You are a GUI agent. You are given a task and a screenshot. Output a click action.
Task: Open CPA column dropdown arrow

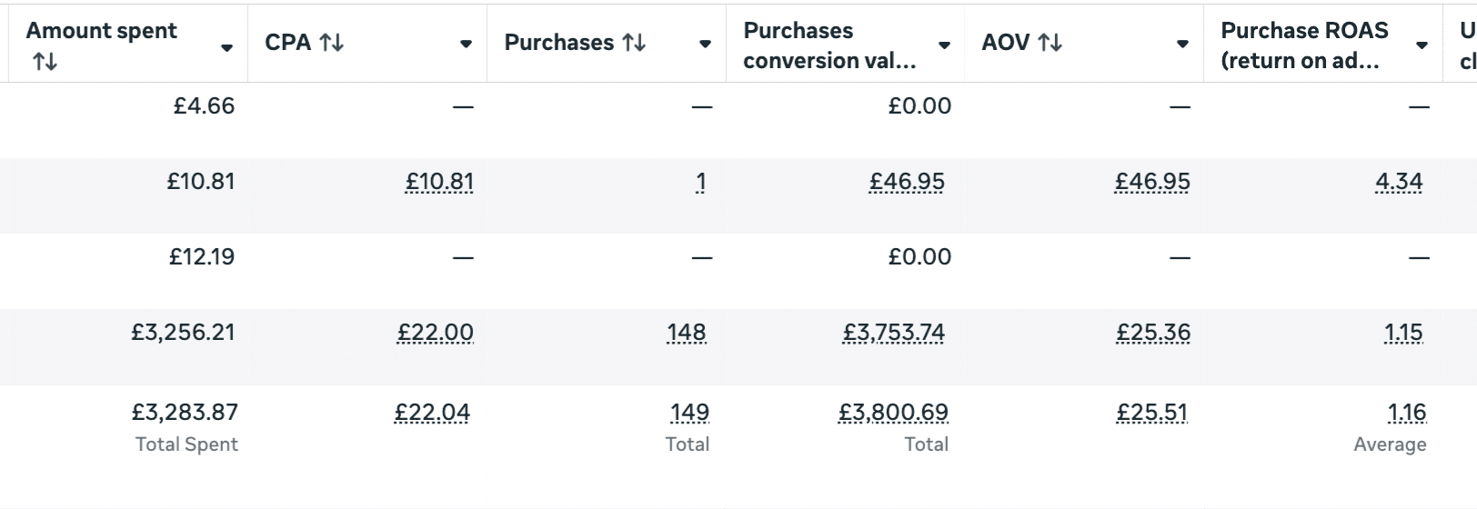coord(466,44)
